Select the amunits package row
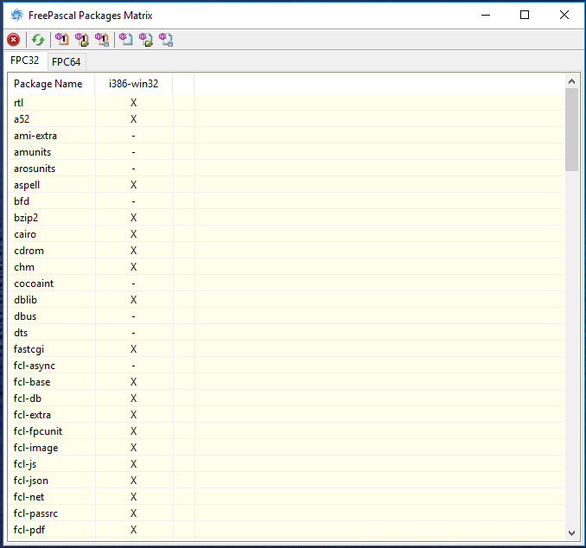The height and width of the screenshot is (548, 586). pyautogui.click(x=286, y=152)
